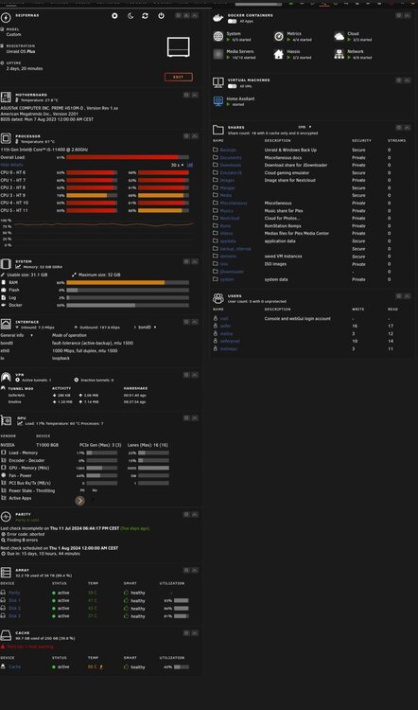This screenshot has height=710, width=418.
Task: Click the Docker usage bar in System
Action: click(128, 306)
